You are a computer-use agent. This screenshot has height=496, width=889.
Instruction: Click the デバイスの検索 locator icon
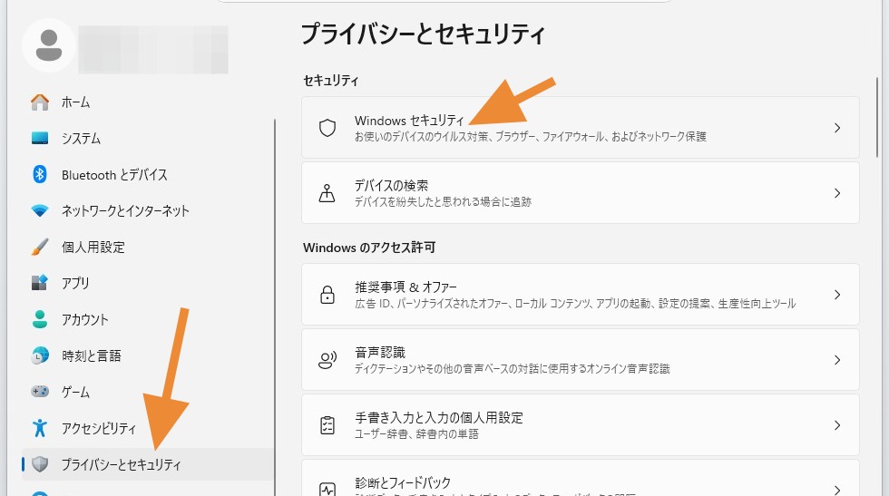(x=327, y=193)
